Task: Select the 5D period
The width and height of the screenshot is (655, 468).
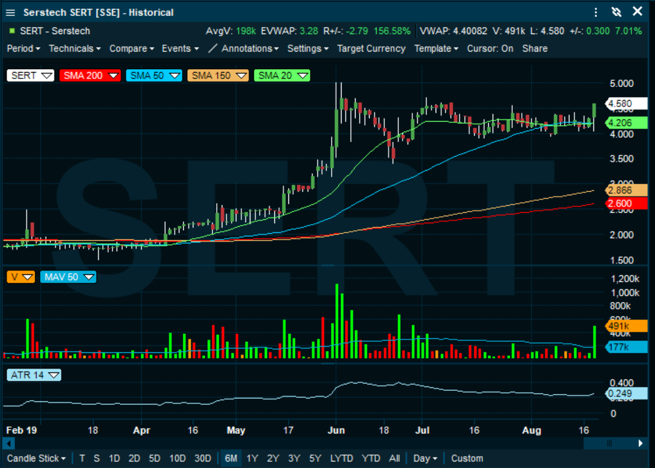Action: (x=155, y=458)
